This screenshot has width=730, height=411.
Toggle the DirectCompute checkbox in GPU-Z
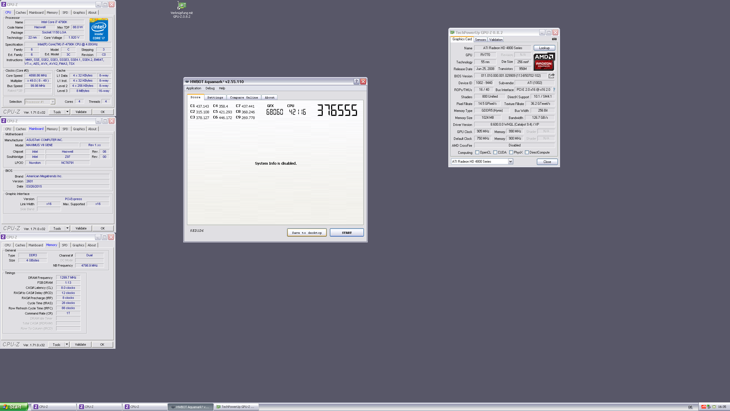(x=527, y=152)
